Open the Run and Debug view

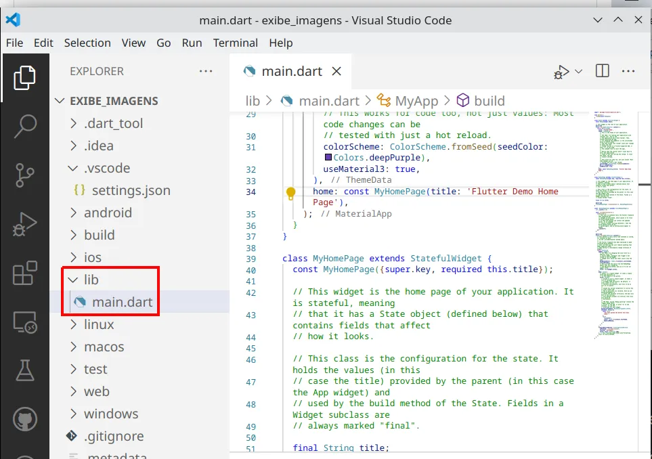(x=24, y=224)
